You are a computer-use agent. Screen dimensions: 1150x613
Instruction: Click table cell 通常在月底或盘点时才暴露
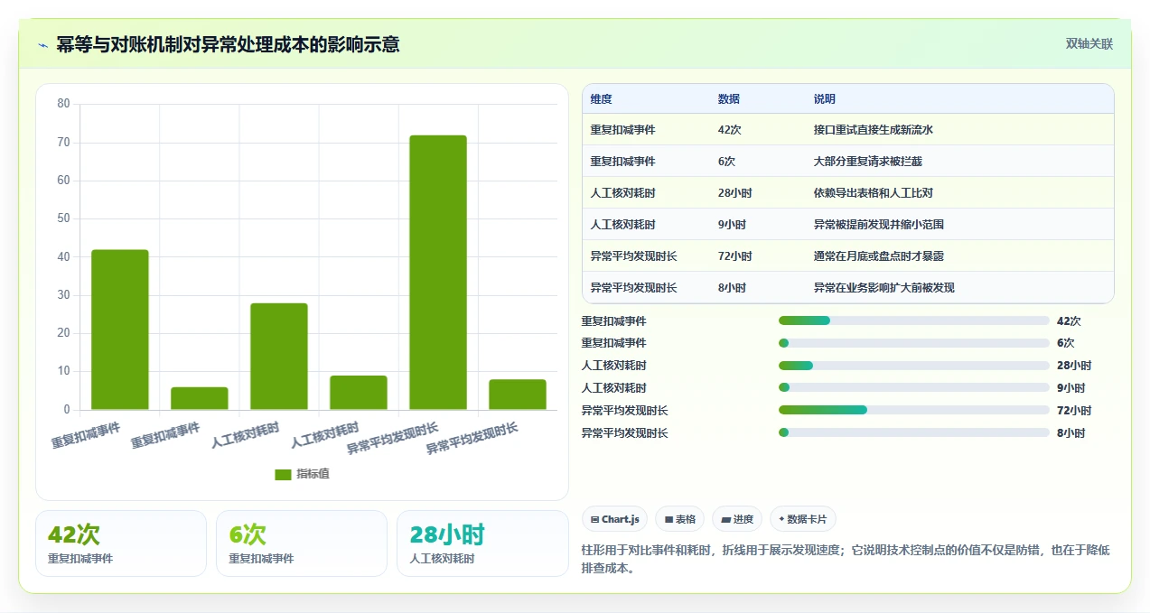point(878,256)
